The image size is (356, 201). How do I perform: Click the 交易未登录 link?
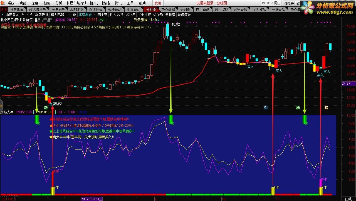[x=205, y=3]
